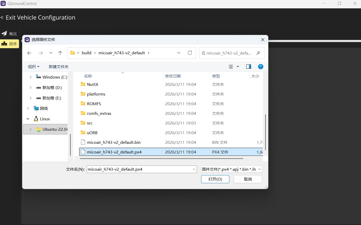Click the search magnifier icon

tap(258, 53)
